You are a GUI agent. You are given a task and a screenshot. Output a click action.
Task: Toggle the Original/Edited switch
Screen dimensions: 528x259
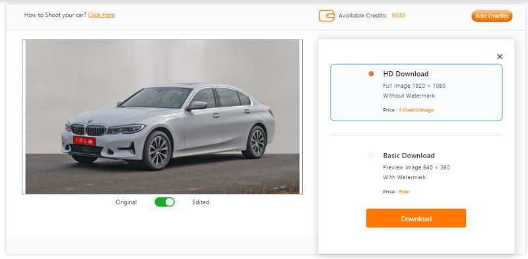click(164, 202)
